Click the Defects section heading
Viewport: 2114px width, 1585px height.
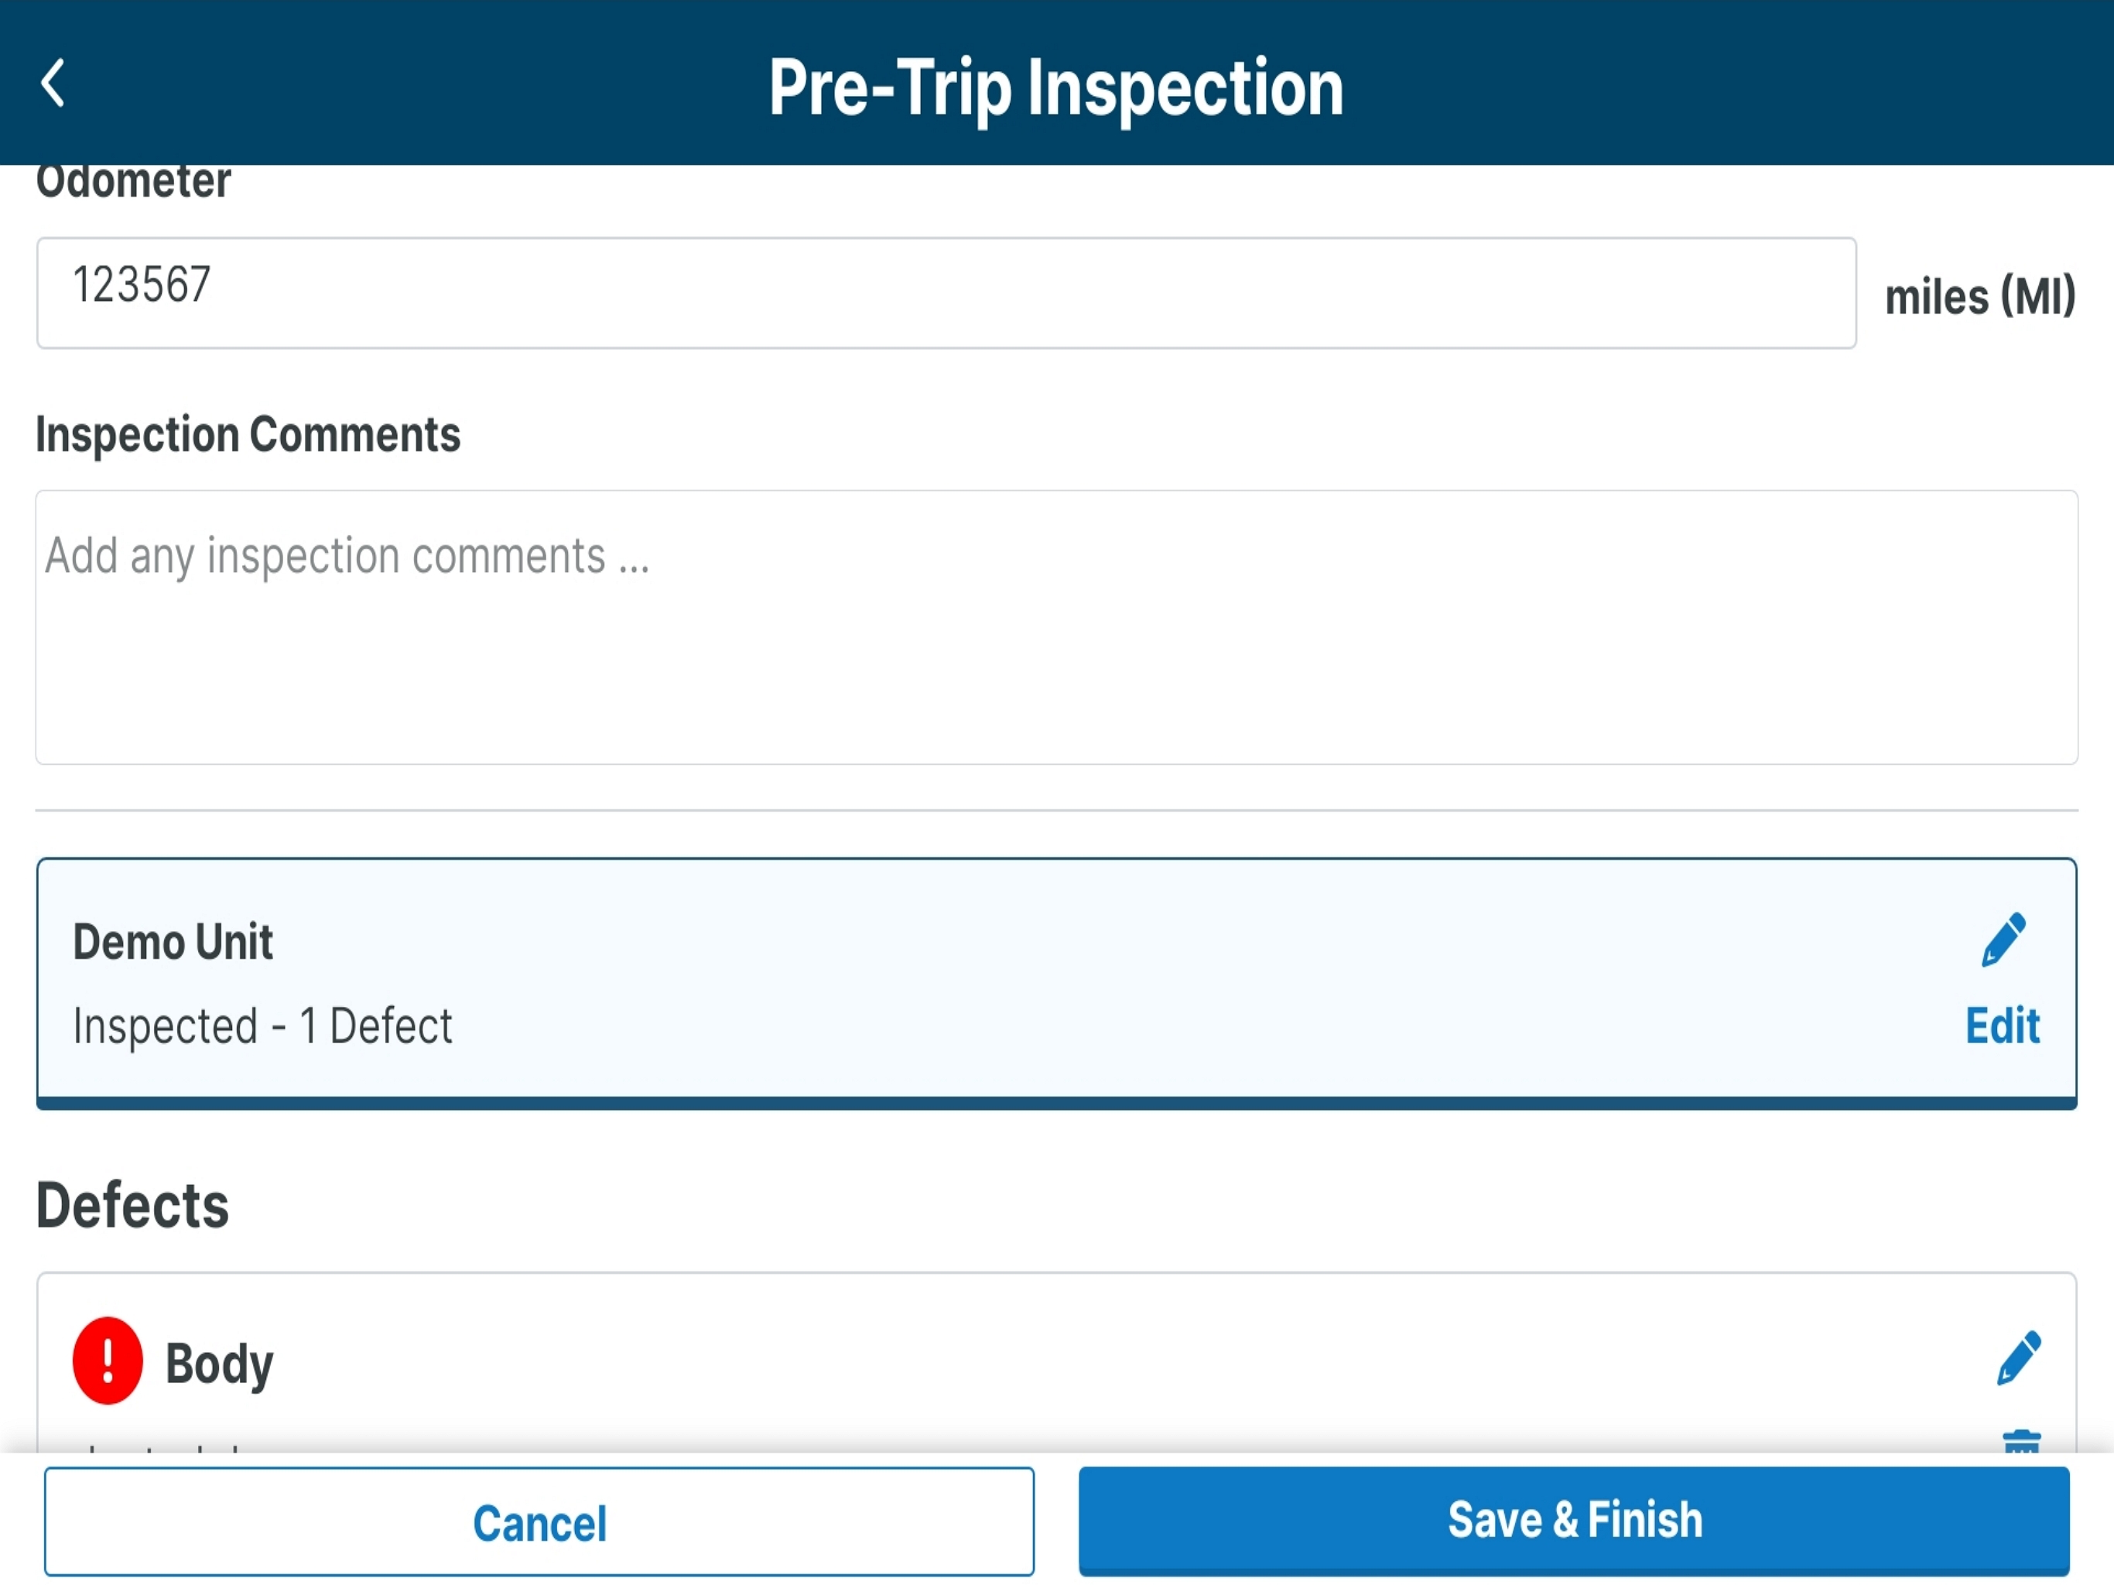[x=132, y=1206]
